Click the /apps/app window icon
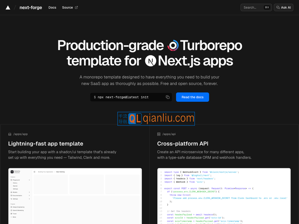 pos(10,134)
